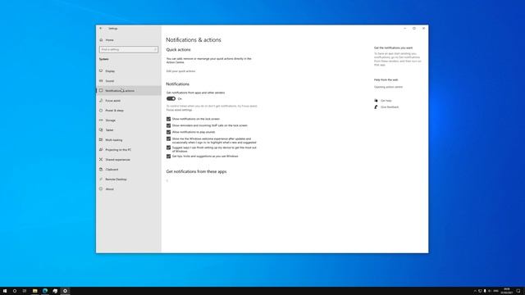525x295 pixels.
Task: Uncheck Suggest ways I can finish setting up
Action: (x=168, y=147)
